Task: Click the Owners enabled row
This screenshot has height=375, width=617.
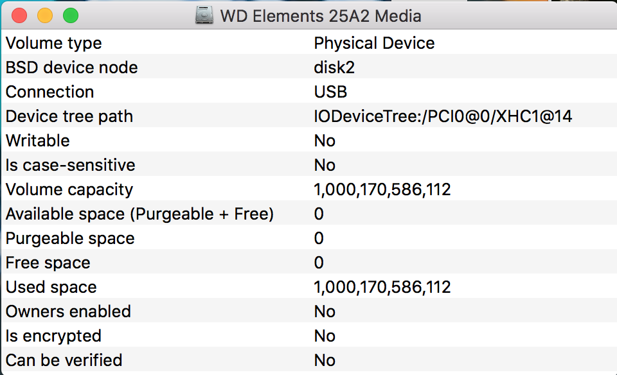Action: 309,311
